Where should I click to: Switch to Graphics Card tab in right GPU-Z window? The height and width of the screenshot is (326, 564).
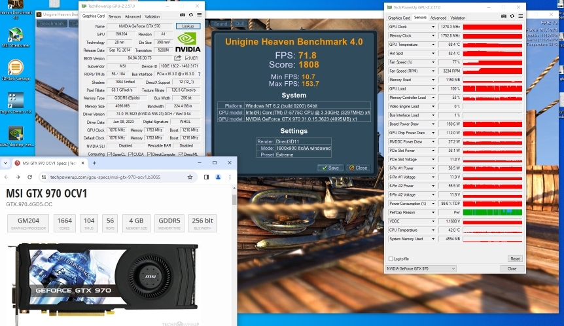(399, 18)
